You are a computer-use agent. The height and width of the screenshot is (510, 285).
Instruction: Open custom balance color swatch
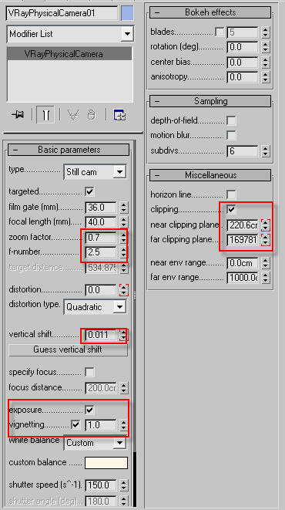tap(106, 463)
